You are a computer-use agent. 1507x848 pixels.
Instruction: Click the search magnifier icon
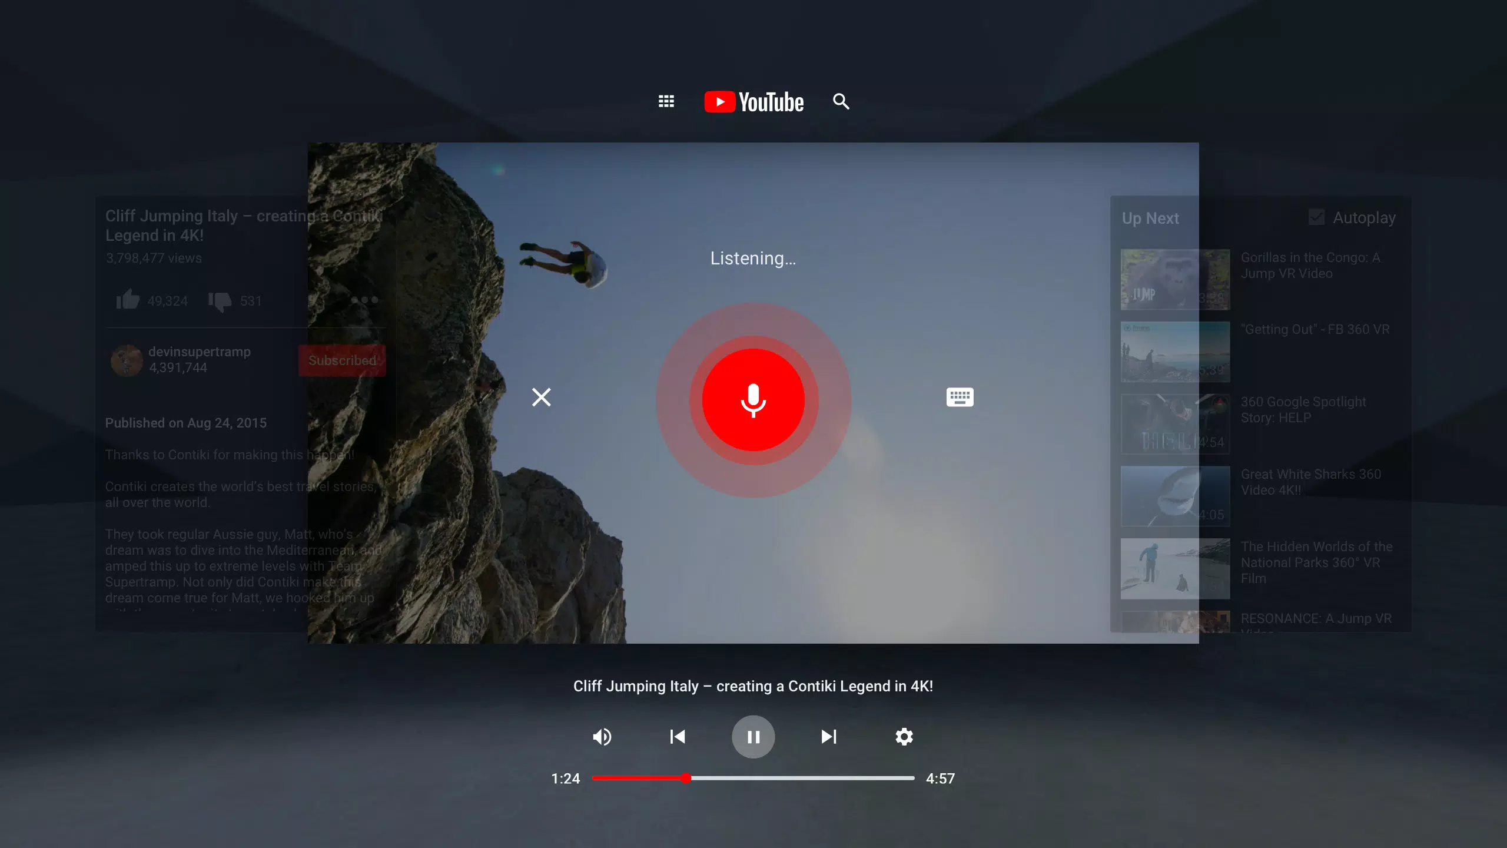pos(841,101)
